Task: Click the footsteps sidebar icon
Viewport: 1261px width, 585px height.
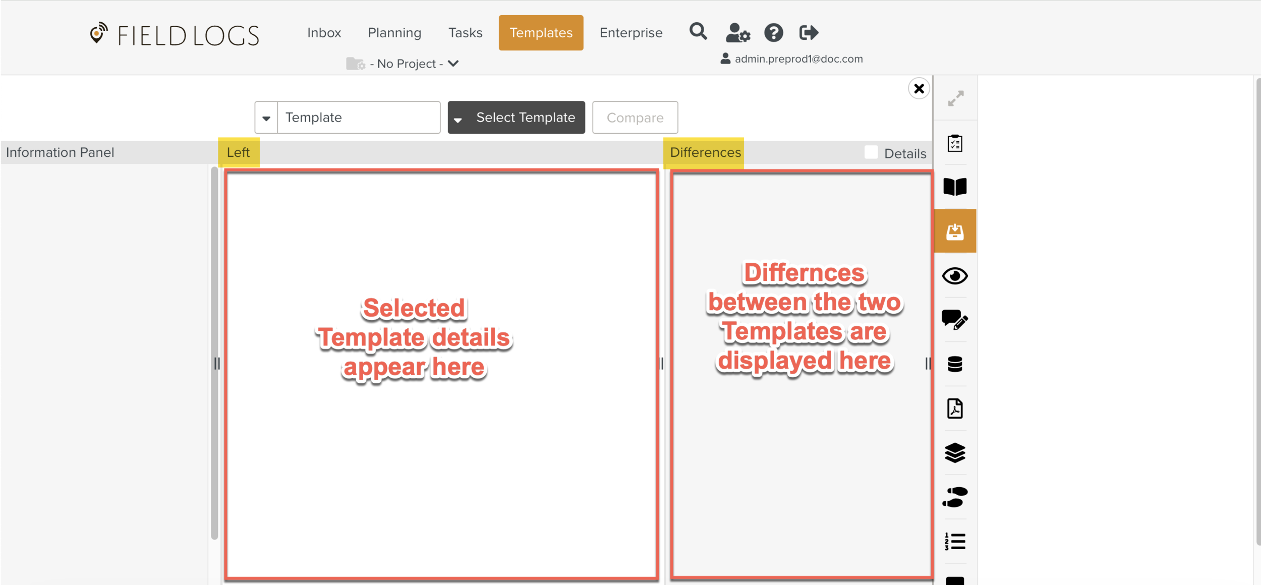Action: tap(955, 497)
